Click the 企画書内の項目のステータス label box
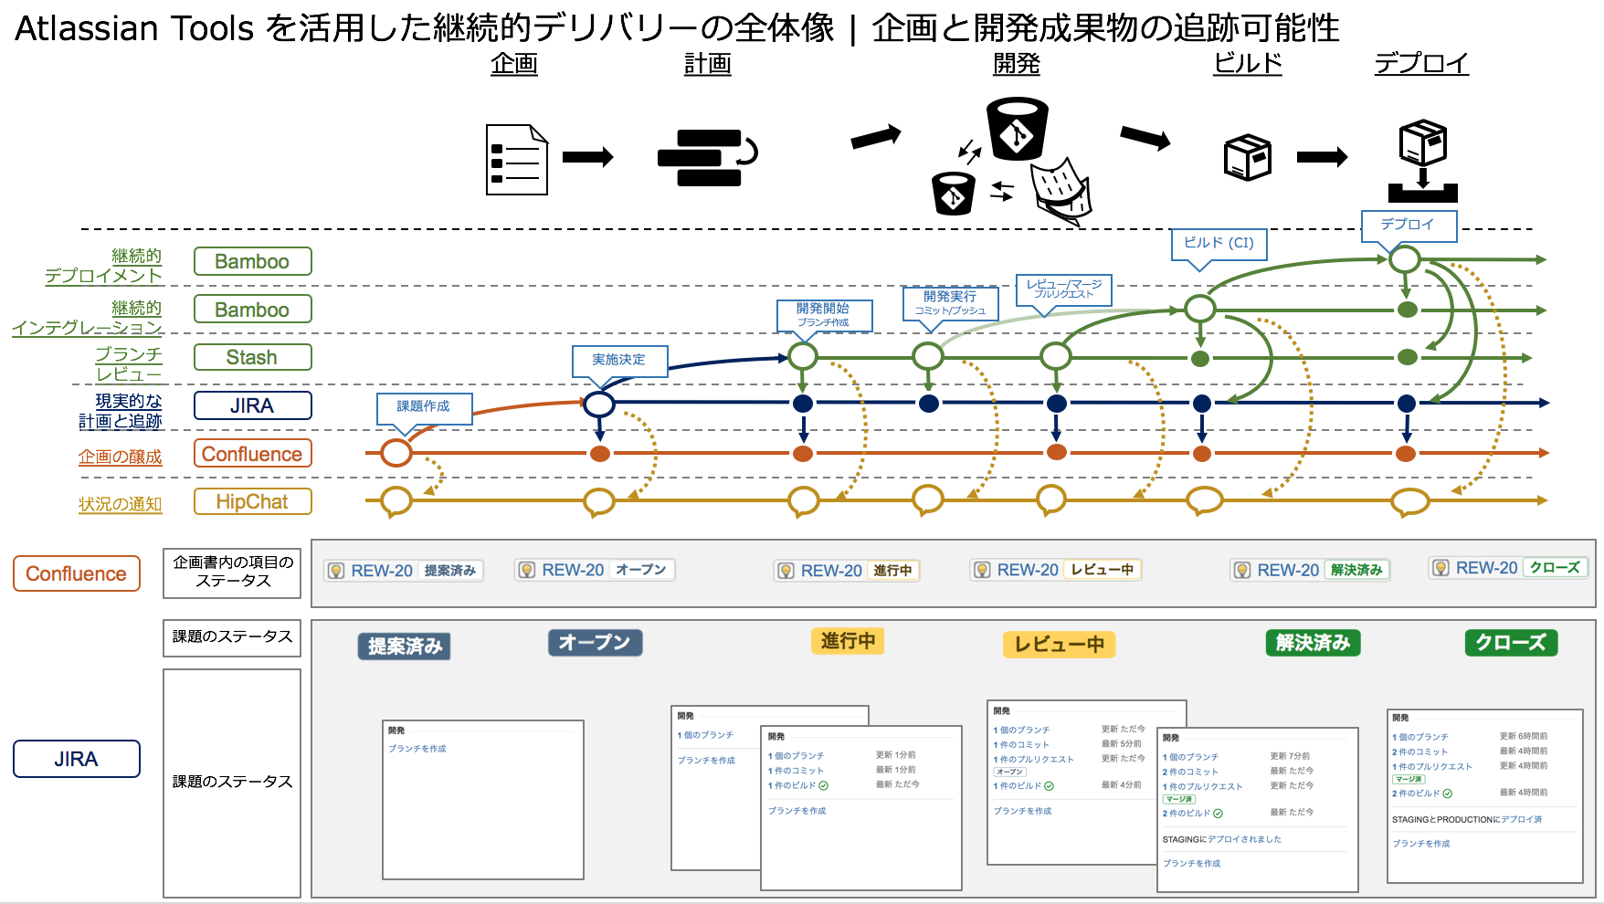 (232, 573)
